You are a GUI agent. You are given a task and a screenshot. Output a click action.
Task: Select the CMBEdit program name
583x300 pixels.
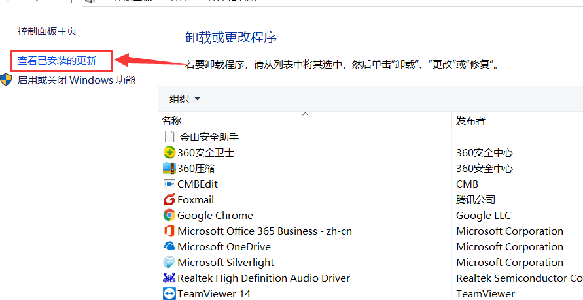tap(198, 184)
